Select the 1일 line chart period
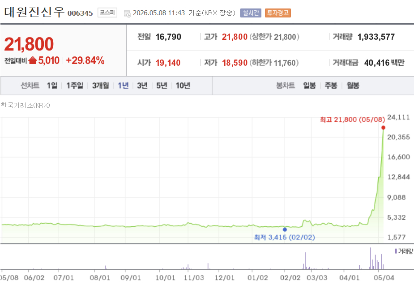Viewport: 414px width, 285px height. click(x=52, y=85)
